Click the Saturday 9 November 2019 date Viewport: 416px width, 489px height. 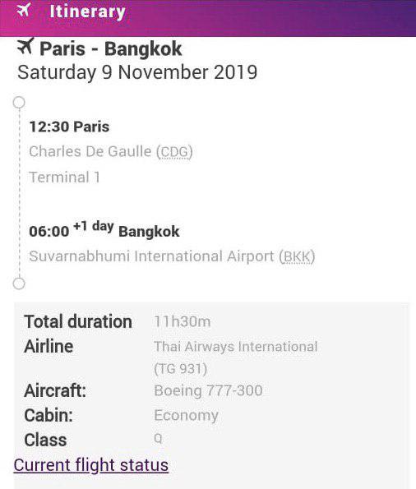(137, 72)
